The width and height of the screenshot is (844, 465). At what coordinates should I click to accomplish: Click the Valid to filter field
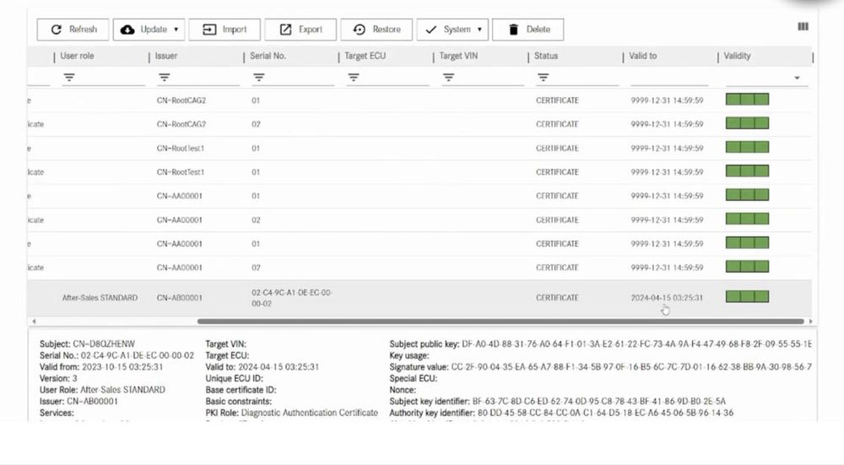[669, 78]
